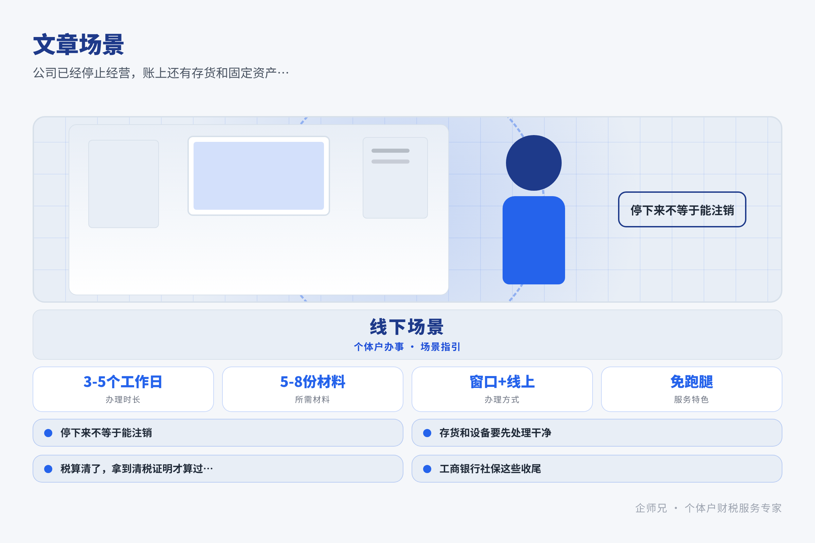Click the blue dot beside 税算清了
This screenshot has width=815, height=543.
click(x=48, y=469)
